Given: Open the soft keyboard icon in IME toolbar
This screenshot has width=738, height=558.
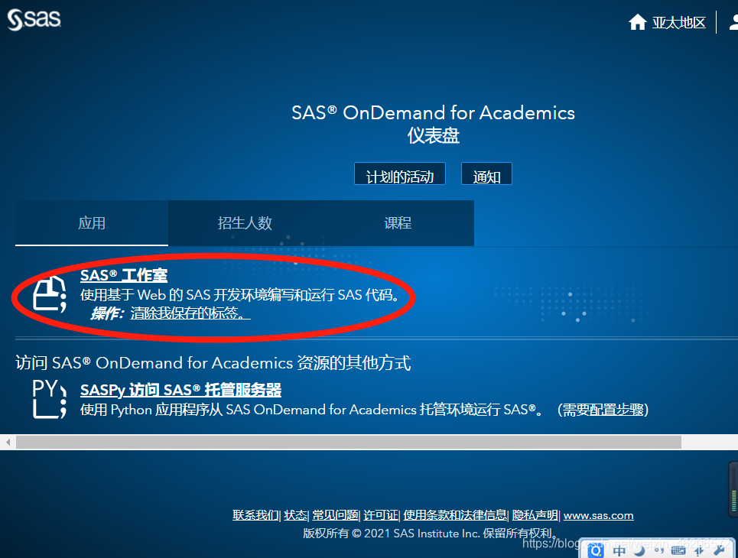Looking at the screenshot, I should [x=678, y=550].
